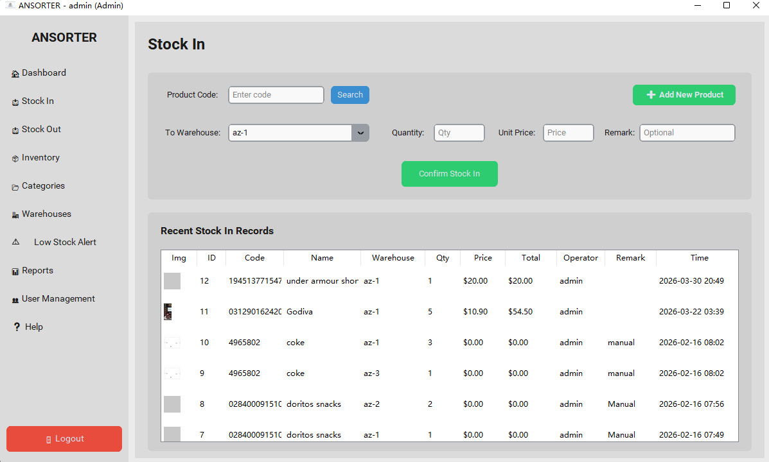Click Confirm Stock In button
The image size is (769, 462).
point(450,174)
